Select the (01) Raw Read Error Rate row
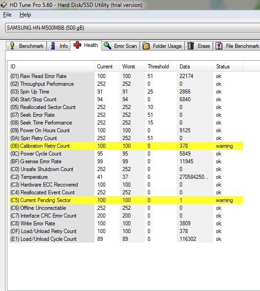The width and height of the screenshot is (260, 291). point(126,76)
